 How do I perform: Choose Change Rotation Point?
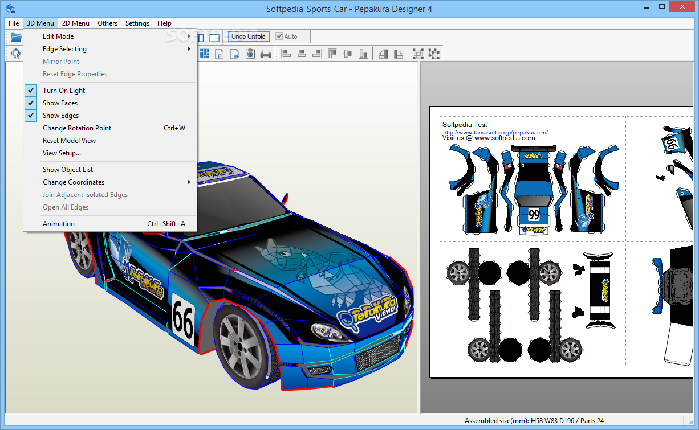tap(109, 128)
